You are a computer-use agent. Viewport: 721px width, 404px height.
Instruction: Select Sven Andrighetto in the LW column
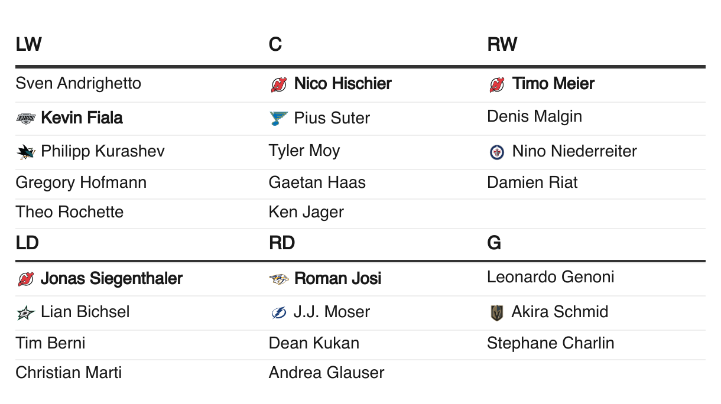pos(79,83)
